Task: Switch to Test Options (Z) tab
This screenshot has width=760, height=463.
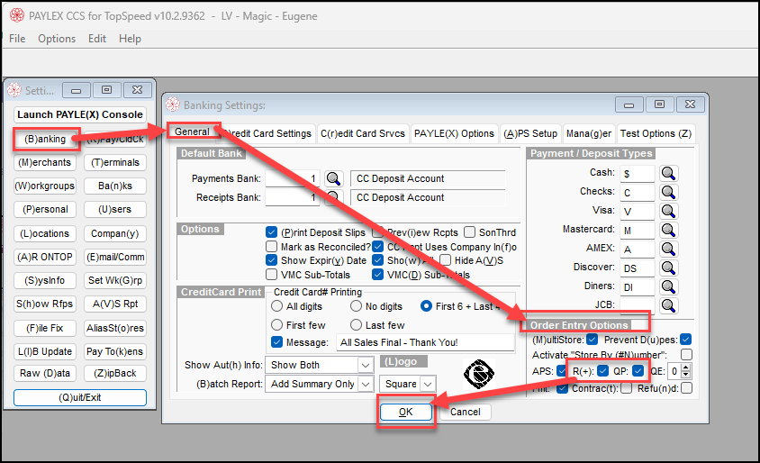Action: [656, 133]
